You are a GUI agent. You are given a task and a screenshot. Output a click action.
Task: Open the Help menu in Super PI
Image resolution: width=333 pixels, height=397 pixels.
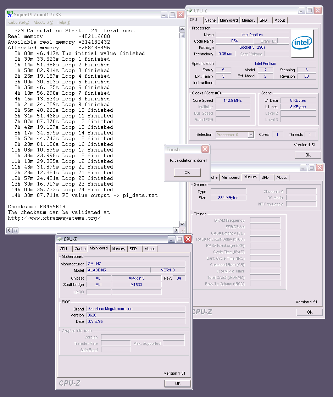pyautogui.click(x=64, y=22)
